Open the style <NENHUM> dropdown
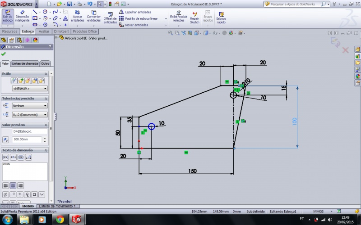 [30, 88]
